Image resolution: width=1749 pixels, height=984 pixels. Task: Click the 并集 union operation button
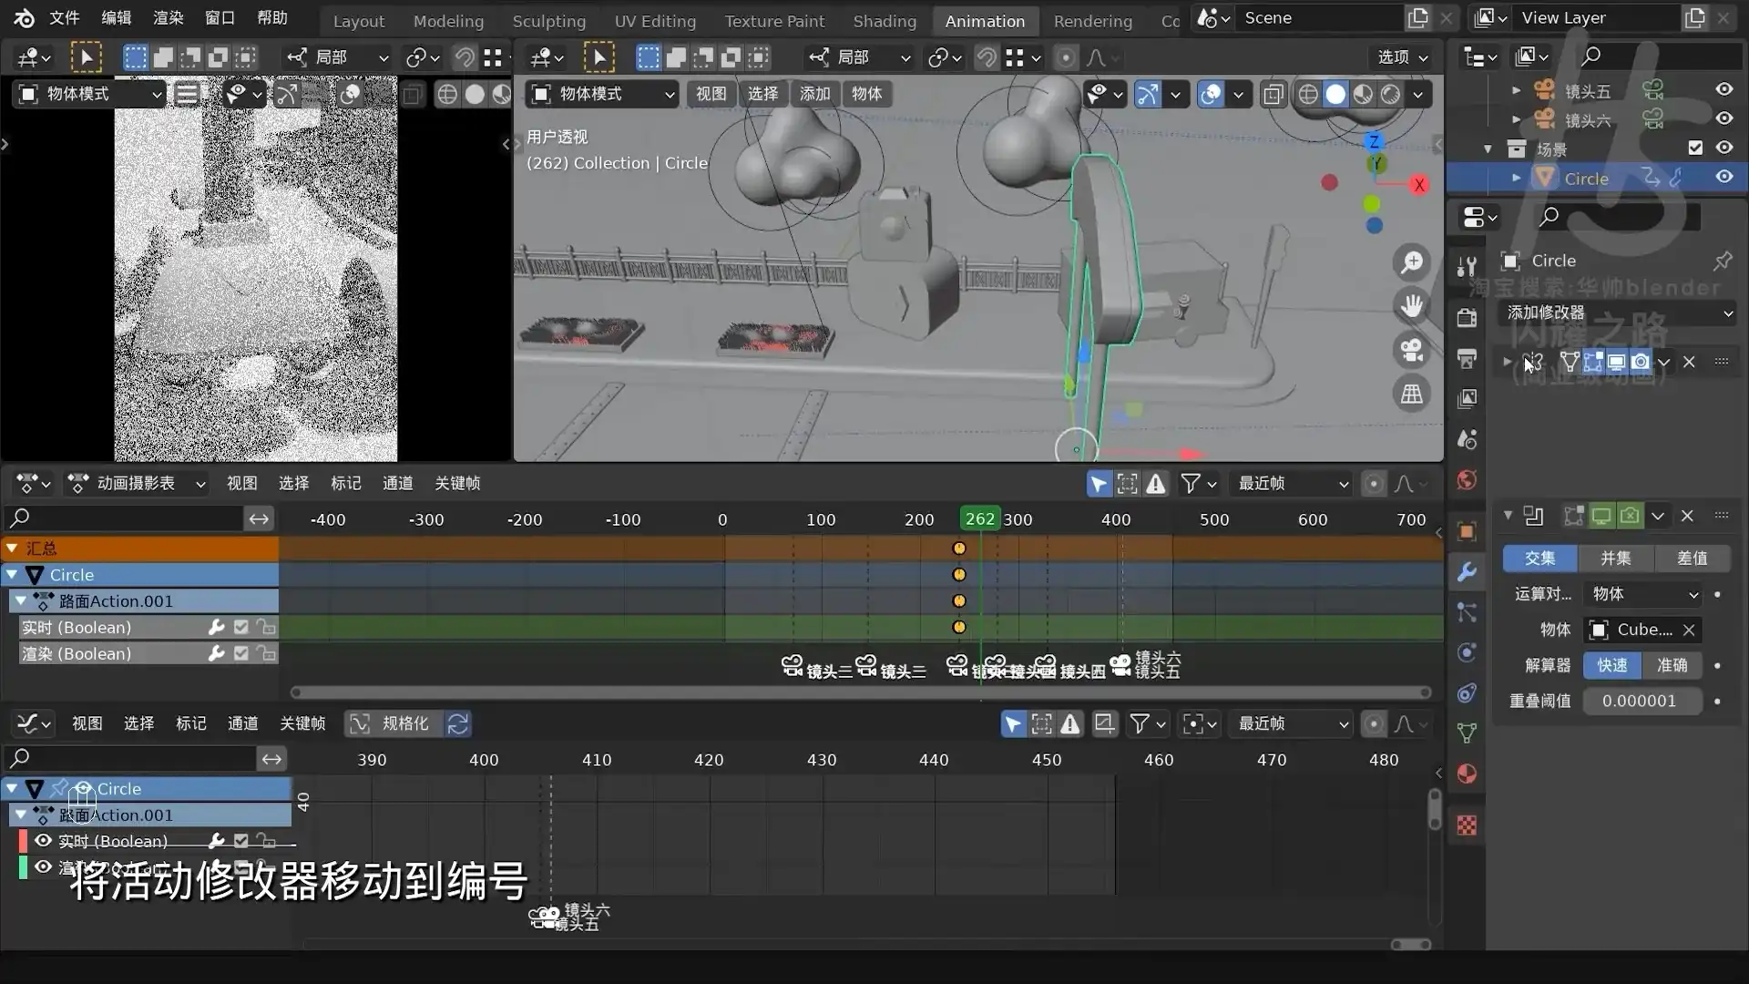[x=1614, y=558]
